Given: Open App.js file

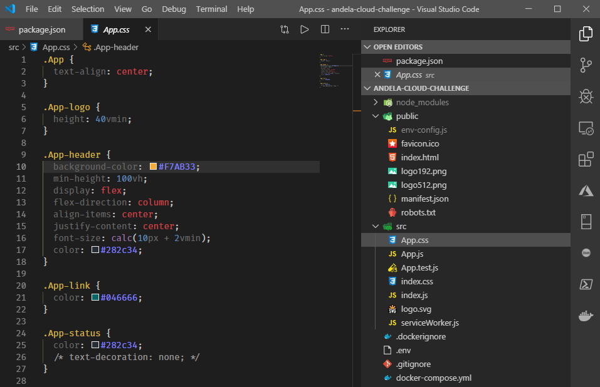Looking at the screenshot, I should click(466, 254).
